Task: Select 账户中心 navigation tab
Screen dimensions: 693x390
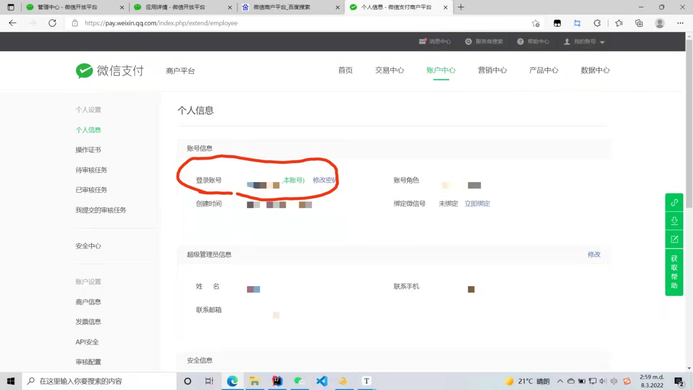Action: pyautogui.click(x=441, y=70)
